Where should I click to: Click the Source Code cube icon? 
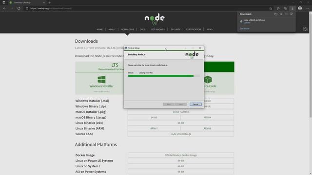[208, 80]
